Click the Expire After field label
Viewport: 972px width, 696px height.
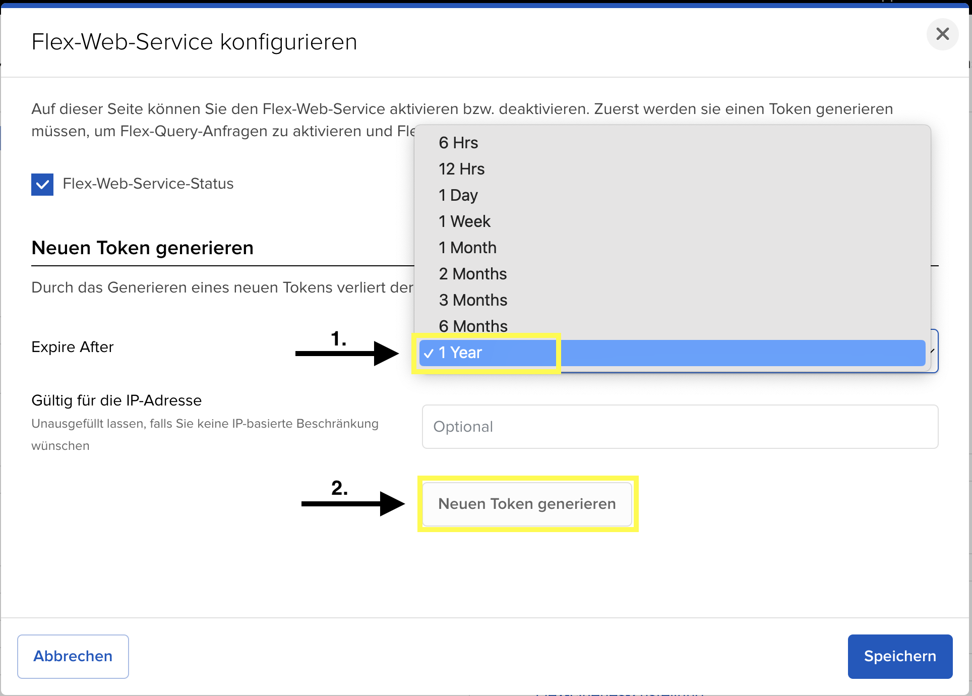pos(73,347)
